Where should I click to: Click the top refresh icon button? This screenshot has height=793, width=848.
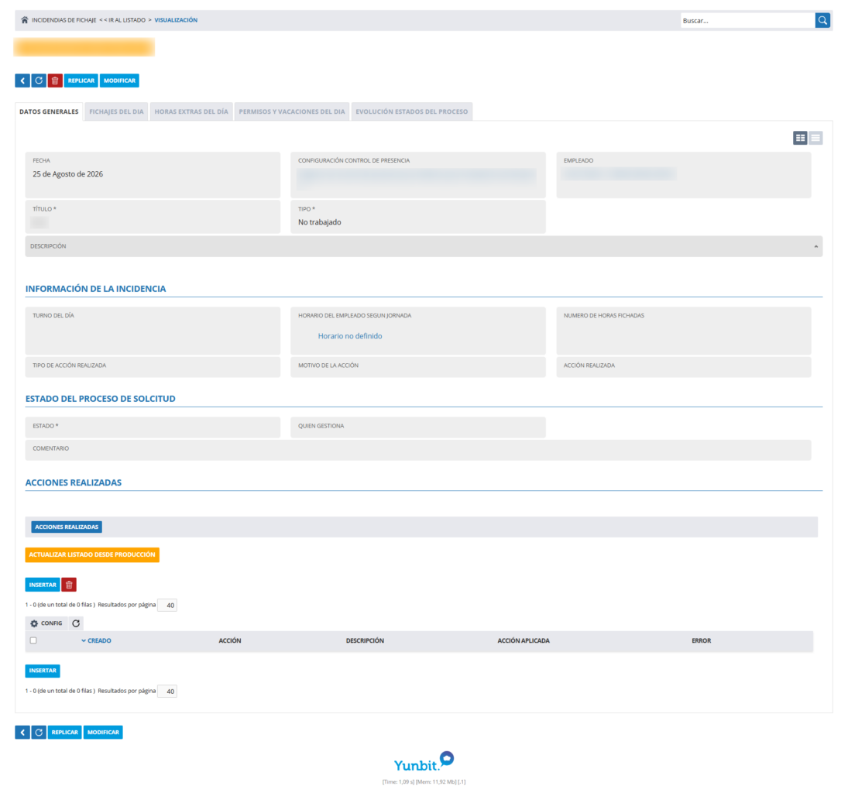point(39,81)
